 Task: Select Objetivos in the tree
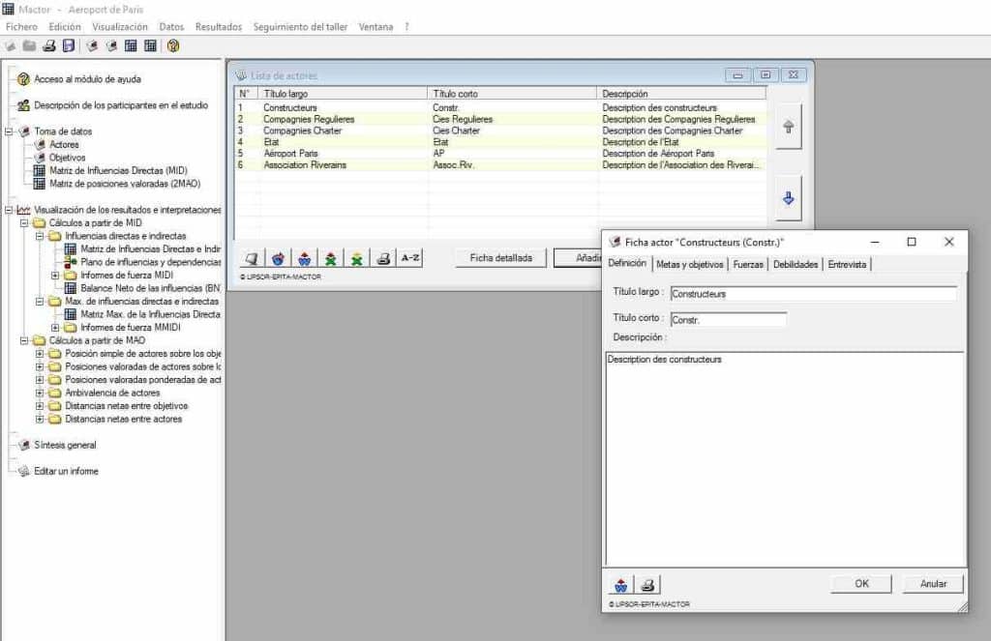(x=67, y=158)
